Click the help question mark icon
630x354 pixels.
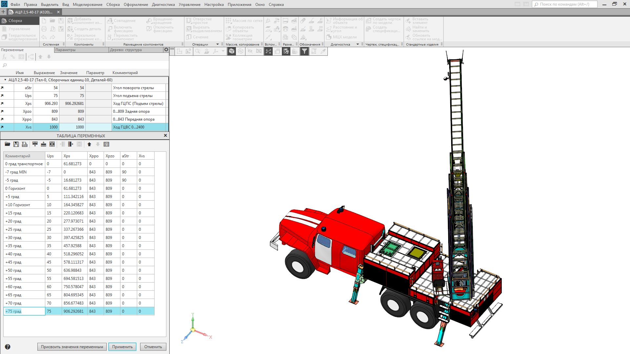coord(8,347)
